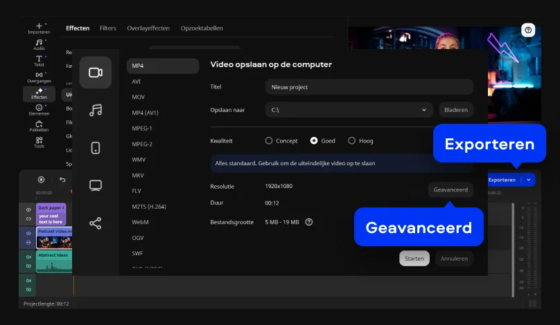Click the share online export icon
This screenshot has width=560, height=325.
95,223
